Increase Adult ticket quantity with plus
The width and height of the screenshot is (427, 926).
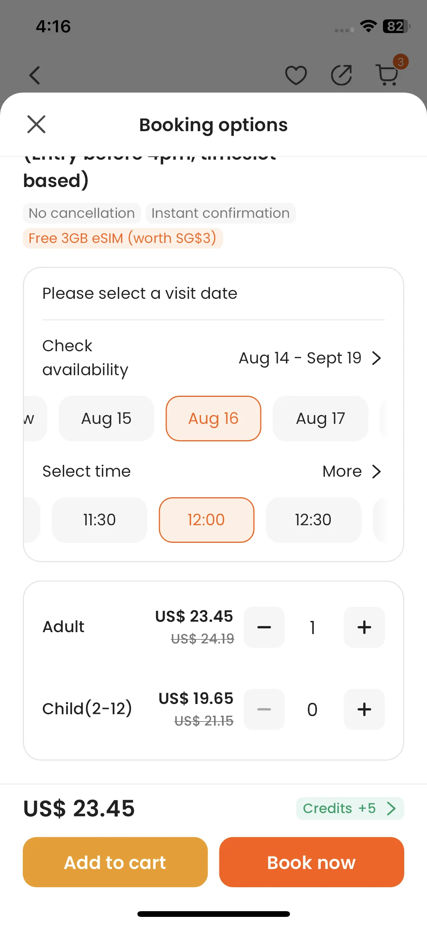coord(364,627)
